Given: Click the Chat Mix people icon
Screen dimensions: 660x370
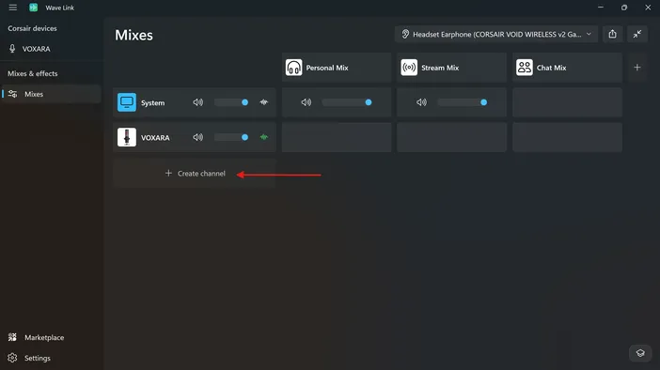Looking at the screenshot, I should coord(525,68).
